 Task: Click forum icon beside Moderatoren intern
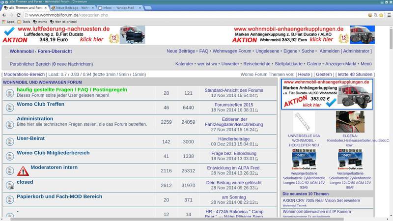pos(10,170)
